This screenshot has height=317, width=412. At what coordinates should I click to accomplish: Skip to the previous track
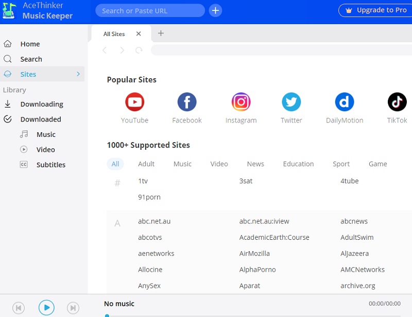pos(19,308)
